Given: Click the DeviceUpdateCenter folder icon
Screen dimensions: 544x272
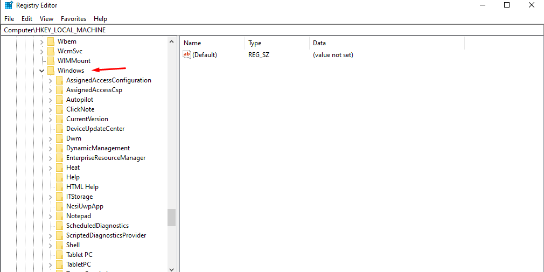Looking at the screenshot, I should click(60, 129).
